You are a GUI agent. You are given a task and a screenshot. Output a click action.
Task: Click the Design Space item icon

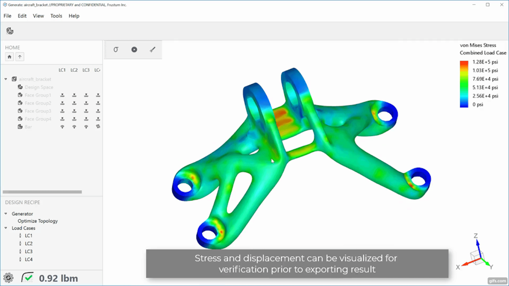point(19,87)
